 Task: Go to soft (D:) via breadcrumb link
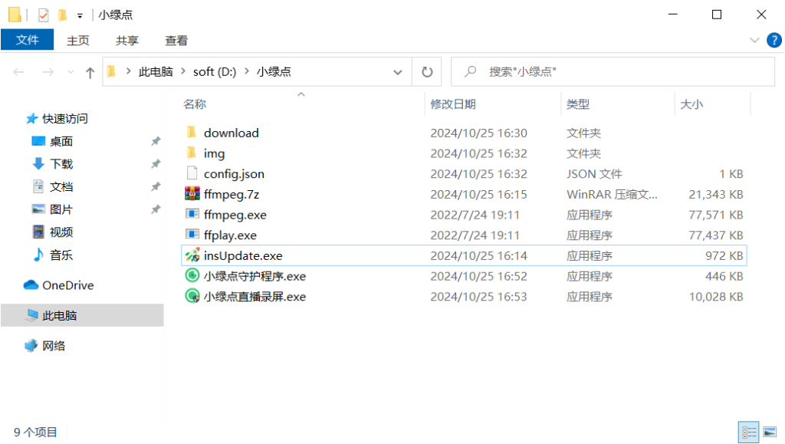click(x=215, y=71)
